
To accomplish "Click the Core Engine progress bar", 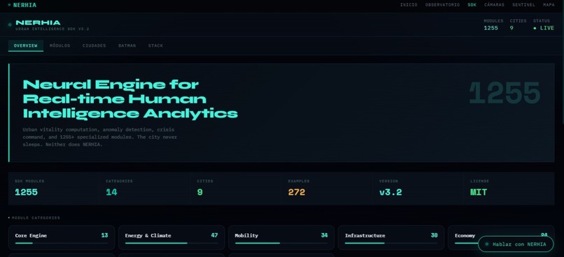I will pyautogui.click(x=62, y=243).
